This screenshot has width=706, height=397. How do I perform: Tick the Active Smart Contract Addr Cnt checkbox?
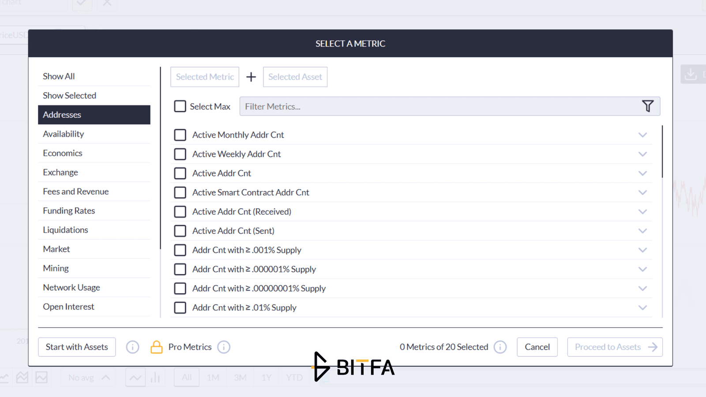[180, 192]
